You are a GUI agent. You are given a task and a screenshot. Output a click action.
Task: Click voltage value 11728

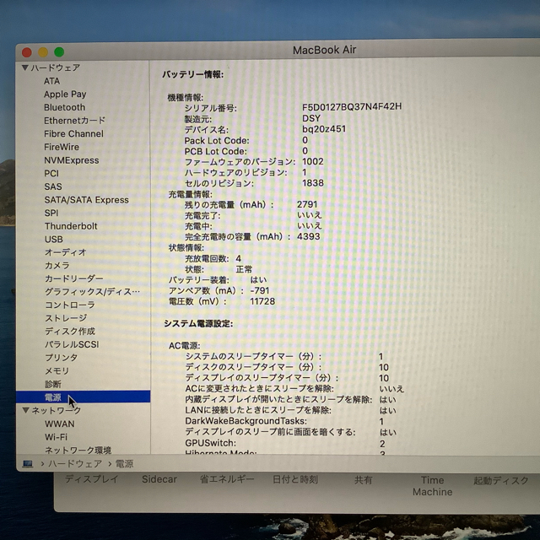click(x=262, y=301)
